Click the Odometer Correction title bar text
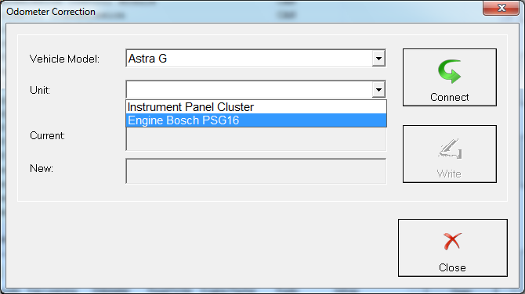Viewport: 525px width, 294px height. [x=51, y=12]
